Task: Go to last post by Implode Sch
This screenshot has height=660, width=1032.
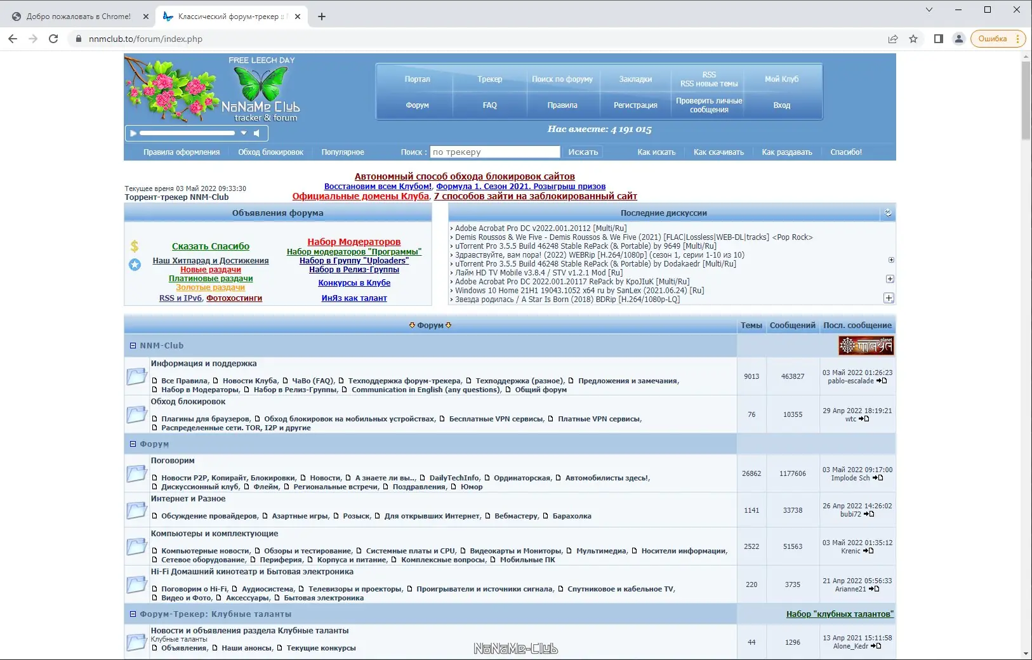Action: [878, 478]
